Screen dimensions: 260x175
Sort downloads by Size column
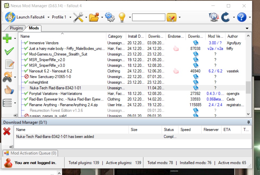click(145, 130)
